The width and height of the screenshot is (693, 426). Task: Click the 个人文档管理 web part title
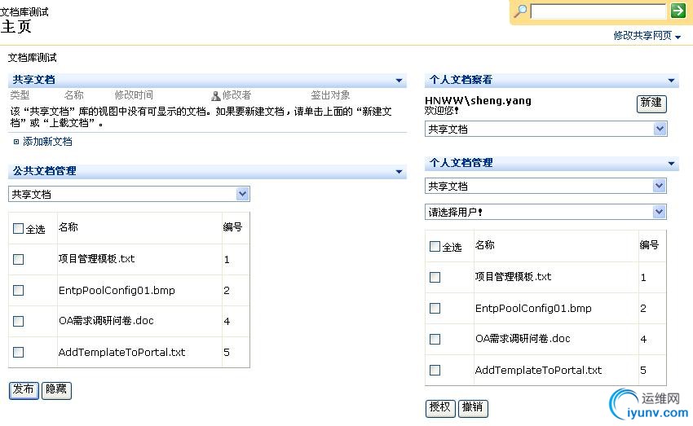click(461, 162)
